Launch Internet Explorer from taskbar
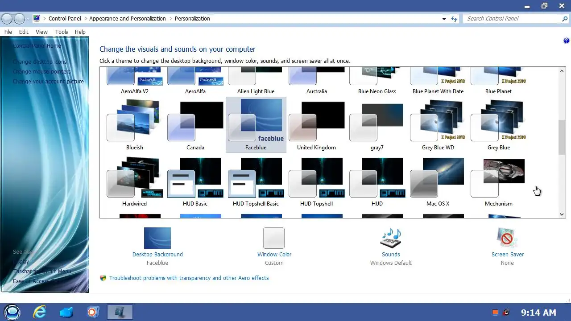The width and height of the screenshot is (571, 321). (x=40, y=312)
